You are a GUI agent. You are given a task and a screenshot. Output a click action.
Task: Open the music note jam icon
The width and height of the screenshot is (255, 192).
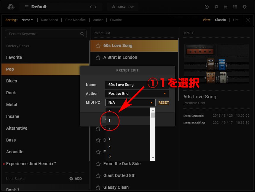[x=216, y=7]
